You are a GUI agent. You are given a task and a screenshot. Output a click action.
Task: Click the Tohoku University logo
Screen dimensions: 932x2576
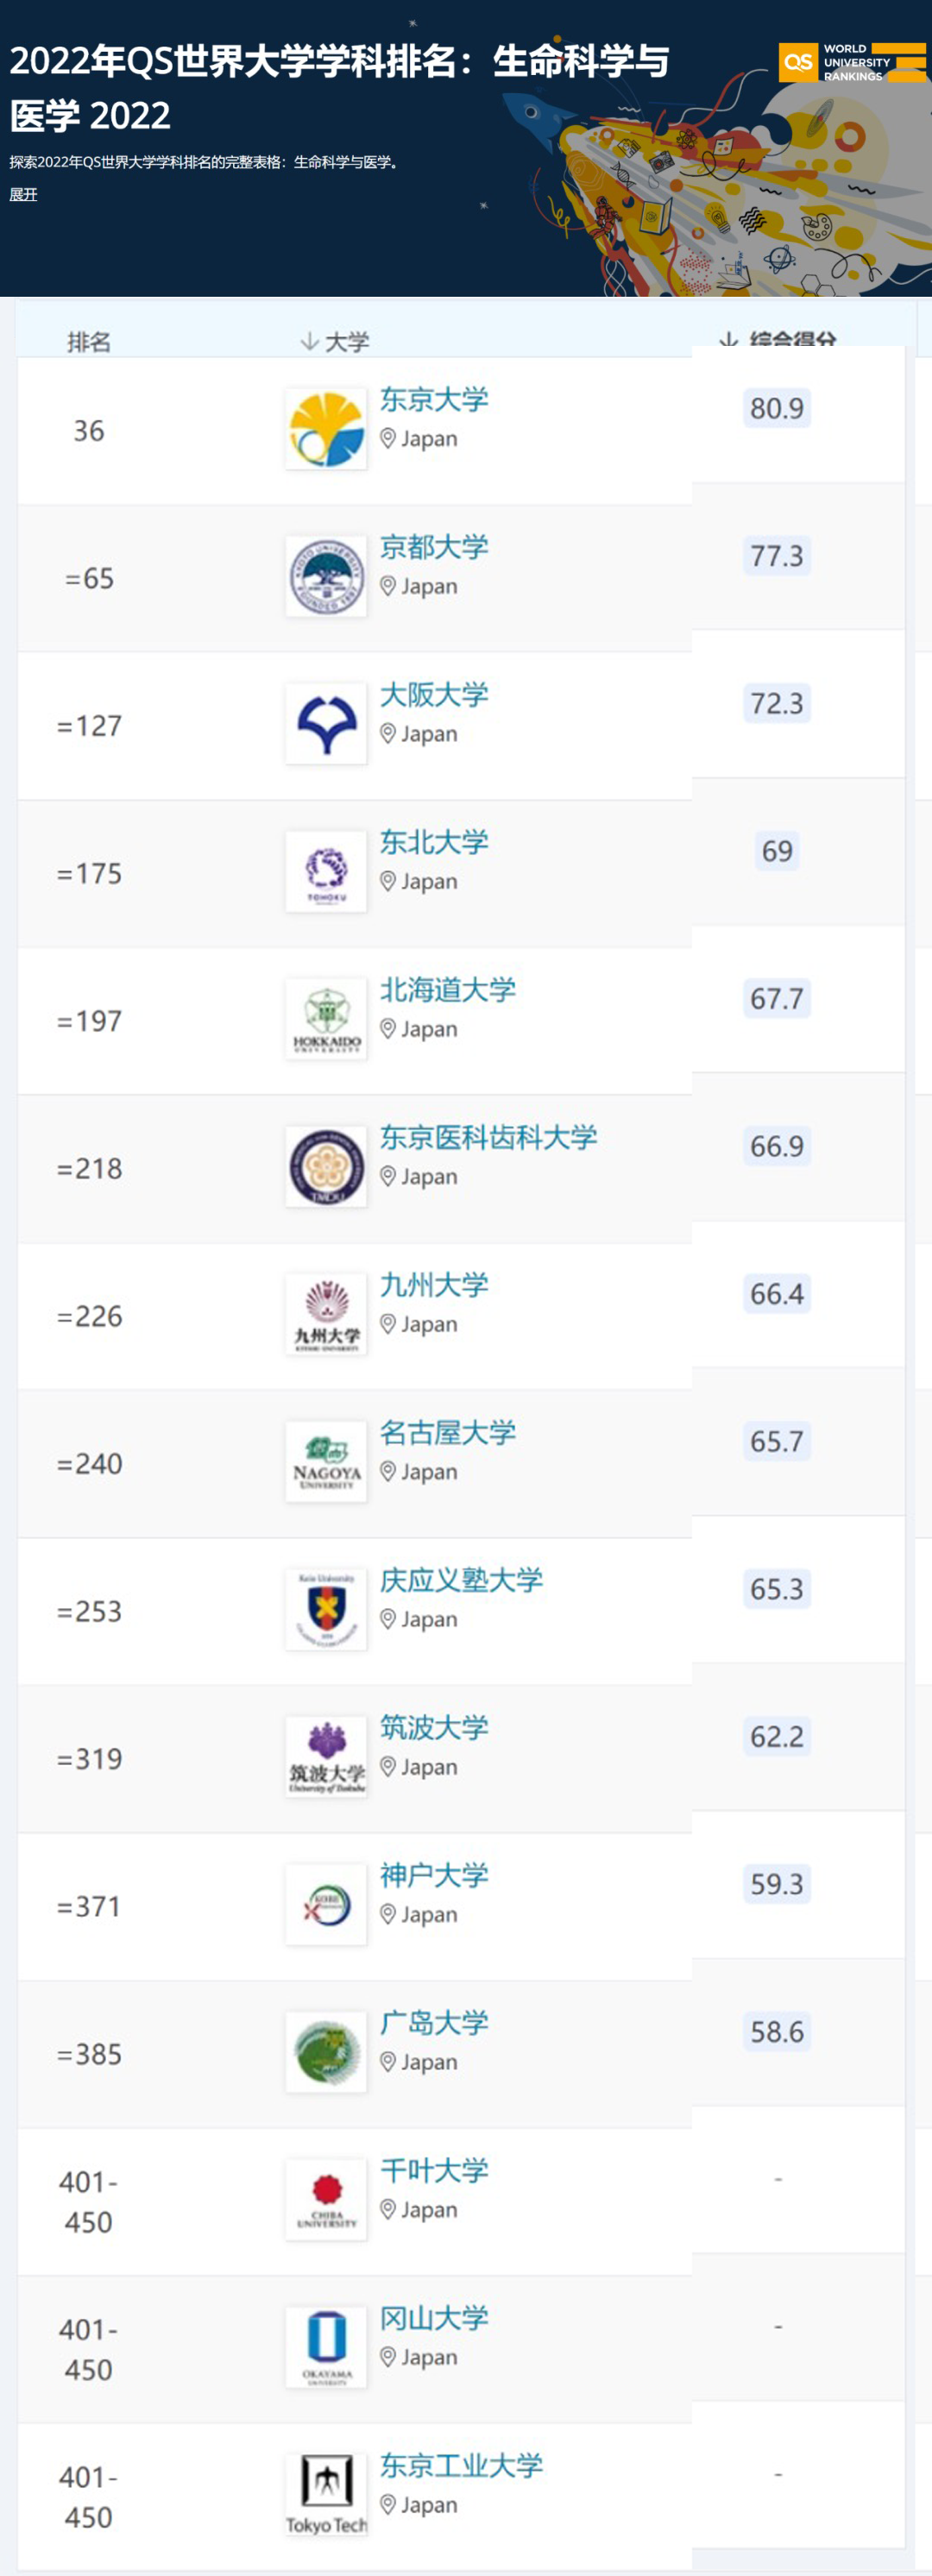(326, 872)
